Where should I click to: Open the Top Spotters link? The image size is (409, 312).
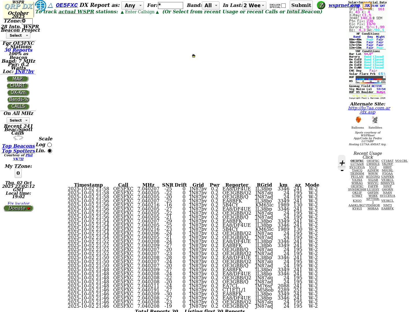[x=18, y=151]
